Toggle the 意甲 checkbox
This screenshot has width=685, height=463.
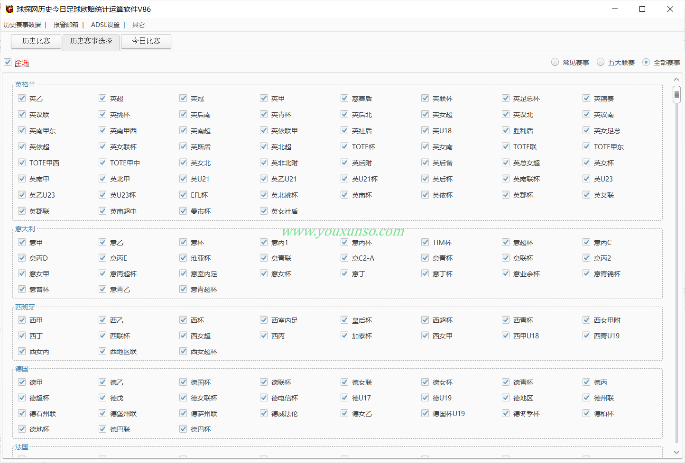point(22,242)
